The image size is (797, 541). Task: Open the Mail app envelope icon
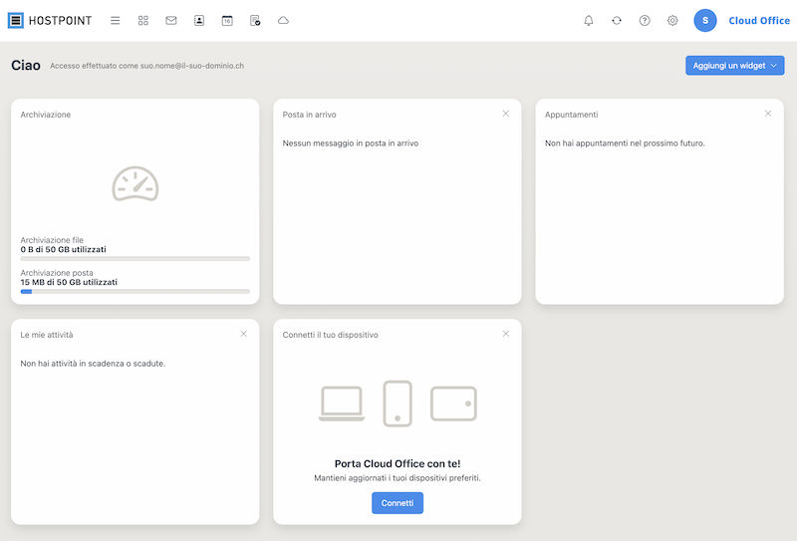171,20
